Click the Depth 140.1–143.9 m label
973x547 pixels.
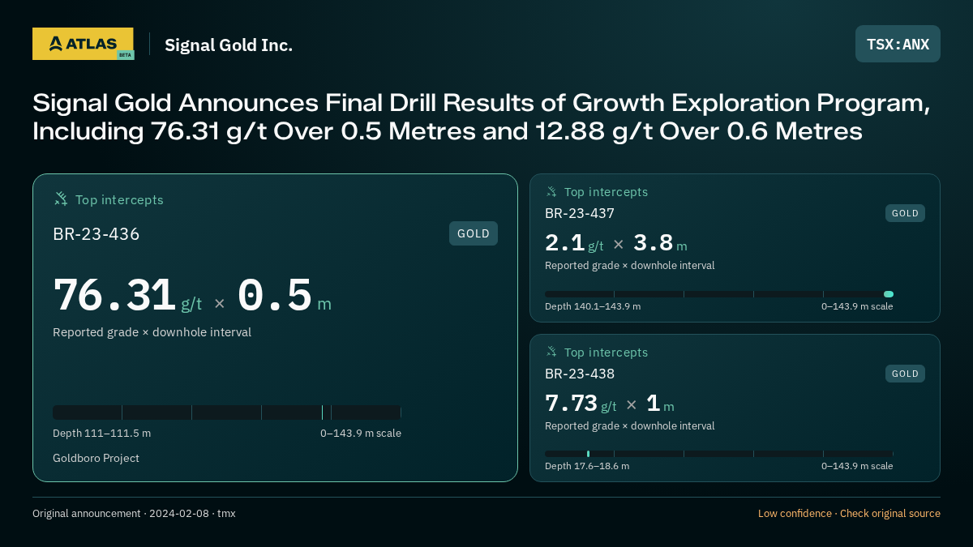tap(593, 306)
